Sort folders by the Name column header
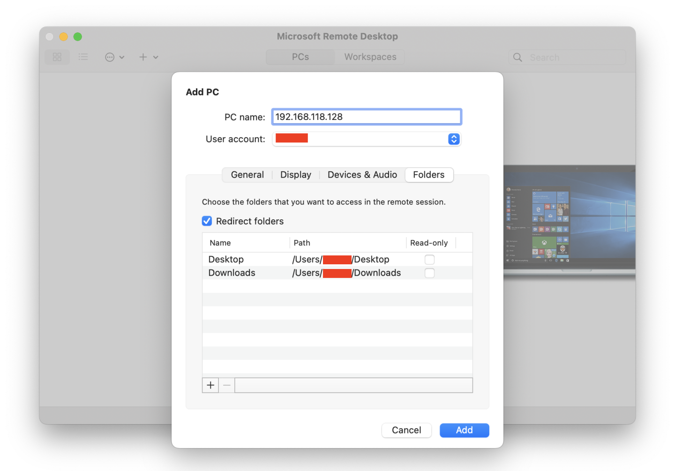Viewport: 675px width, 471px height. [246, 243]
